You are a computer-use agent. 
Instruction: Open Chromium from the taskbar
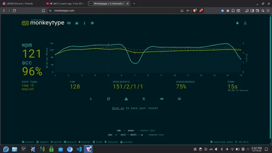[x=70, y=149]
